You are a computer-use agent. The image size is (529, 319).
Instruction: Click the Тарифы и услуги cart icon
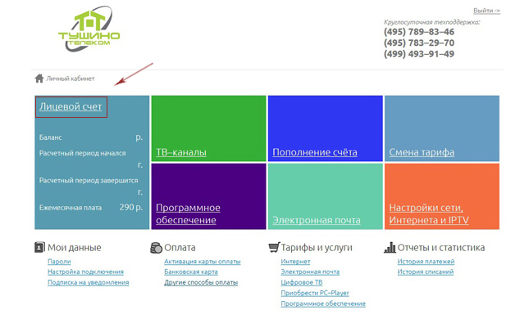[x=274, y=247]
